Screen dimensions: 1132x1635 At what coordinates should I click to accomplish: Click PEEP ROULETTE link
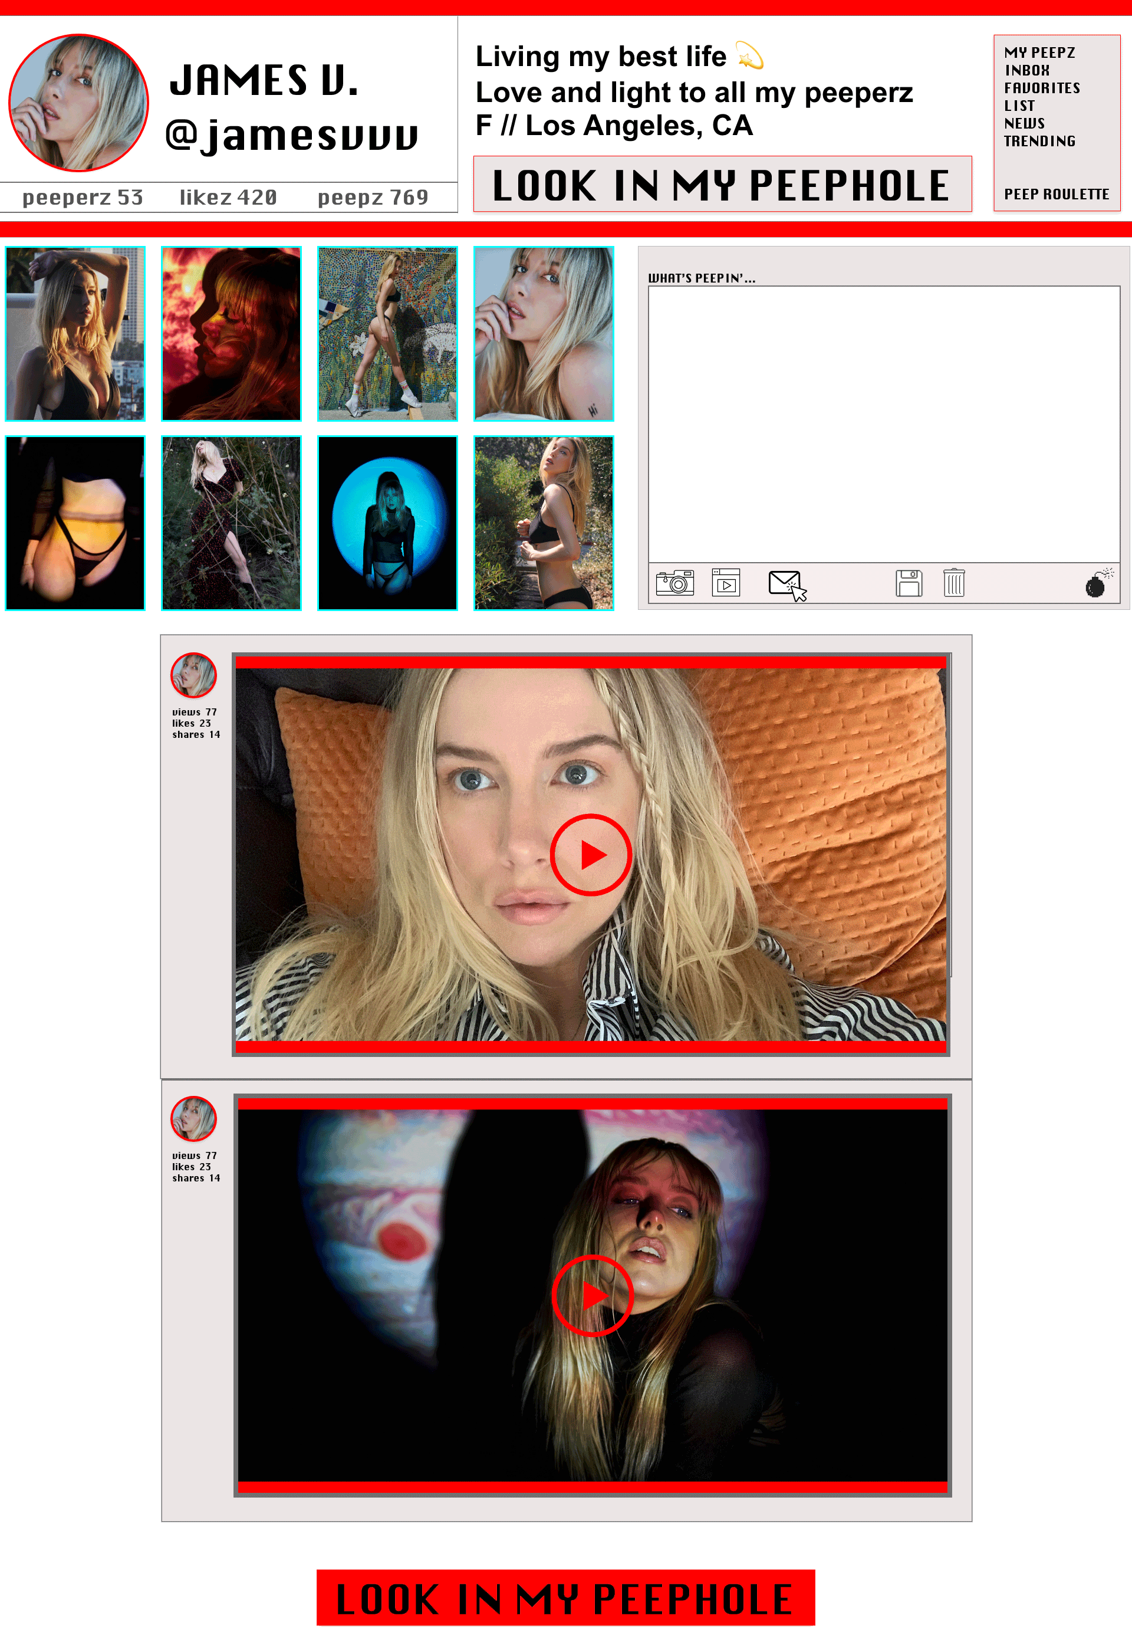click(x=1056, y=195)
